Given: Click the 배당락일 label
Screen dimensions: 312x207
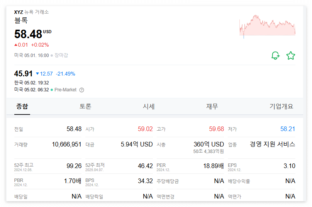Looking at the screenshot, I should [x=94, y=197].
